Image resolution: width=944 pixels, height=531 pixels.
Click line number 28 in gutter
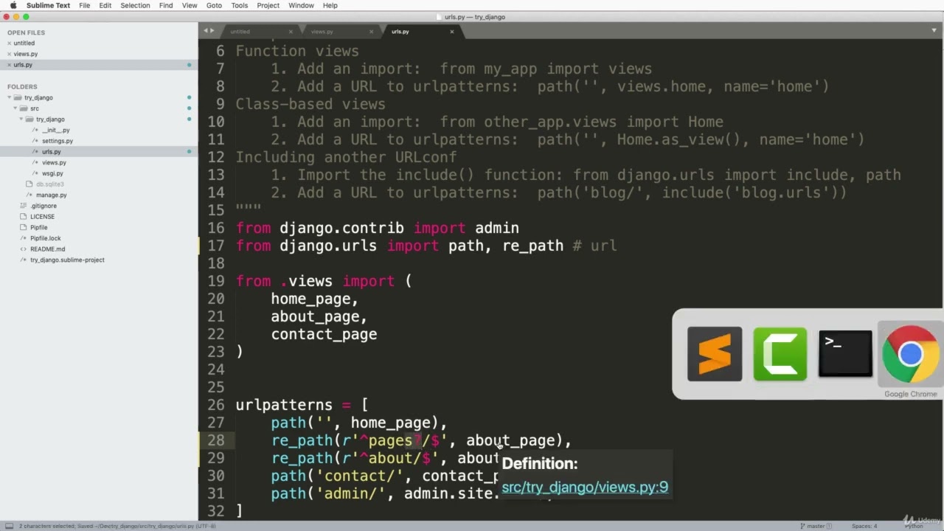coord(215,440)
